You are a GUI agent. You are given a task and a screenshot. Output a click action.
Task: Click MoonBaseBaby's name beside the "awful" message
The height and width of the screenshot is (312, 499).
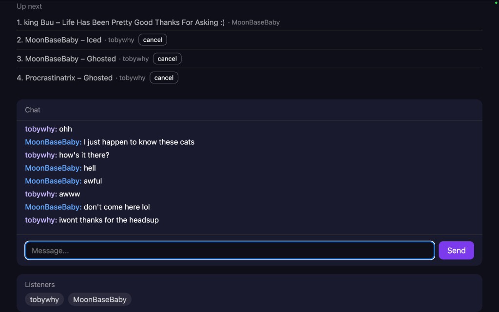tap(53, 181)
